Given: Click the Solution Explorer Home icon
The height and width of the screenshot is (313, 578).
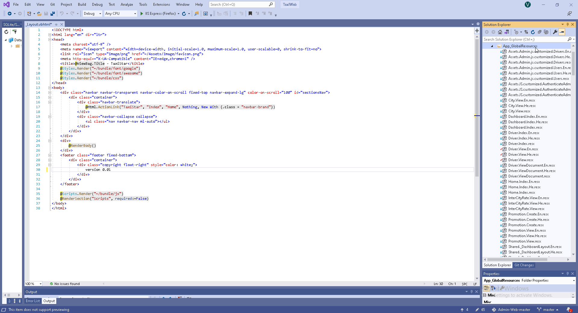Looking at the screenshot, I should (x=500, y=32).
